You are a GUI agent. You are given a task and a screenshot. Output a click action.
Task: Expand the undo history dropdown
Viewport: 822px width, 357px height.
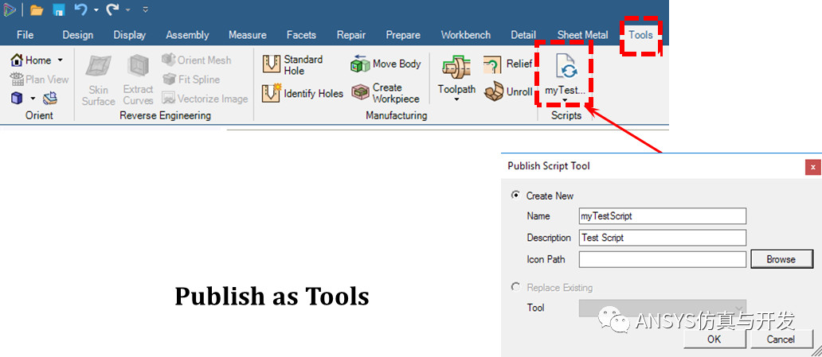(x=96, y=10)
